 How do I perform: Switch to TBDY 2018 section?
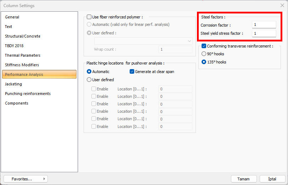click(x=14, y=46)
